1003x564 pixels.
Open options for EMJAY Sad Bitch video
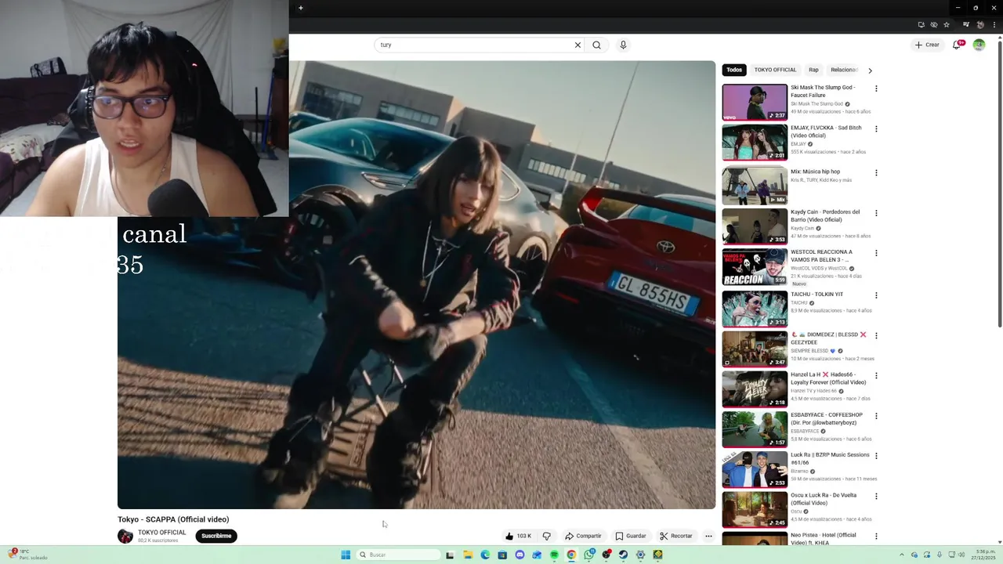[876, 128]
